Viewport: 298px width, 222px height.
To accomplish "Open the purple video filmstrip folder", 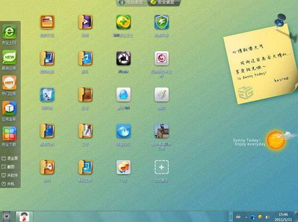I will pyautogui.click(x=85, y=22).
